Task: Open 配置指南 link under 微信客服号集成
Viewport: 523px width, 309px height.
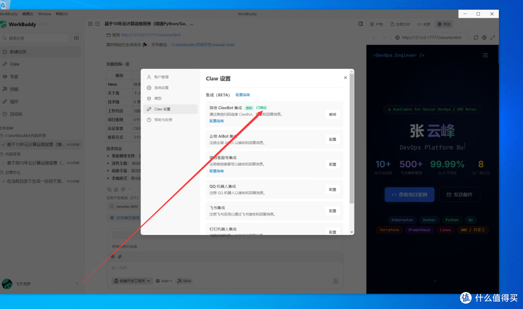Action: [x=216, y=171]
